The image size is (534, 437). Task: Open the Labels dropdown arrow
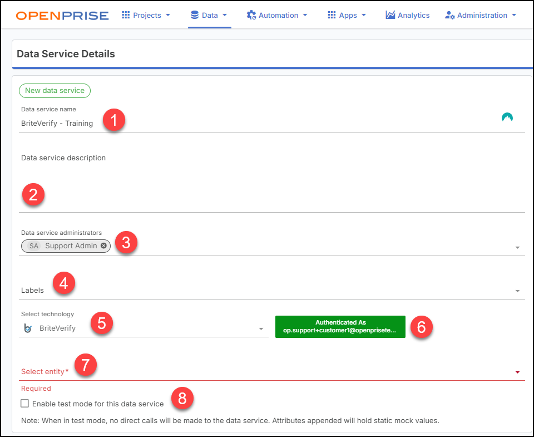pos(517,291)
